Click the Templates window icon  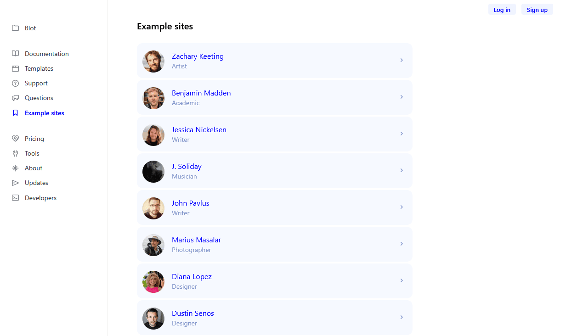(16, 68)
